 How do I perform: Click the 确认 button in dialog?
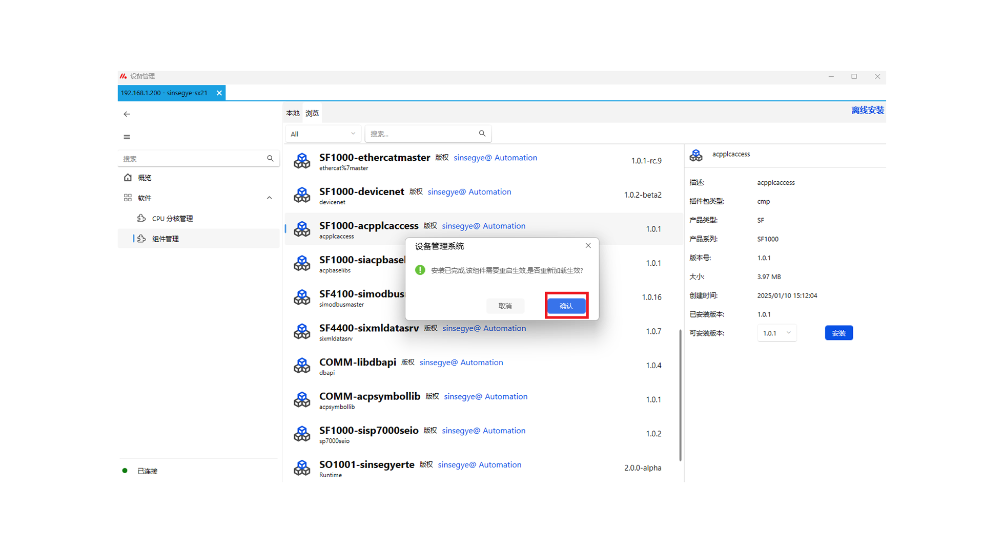point(566,306)
